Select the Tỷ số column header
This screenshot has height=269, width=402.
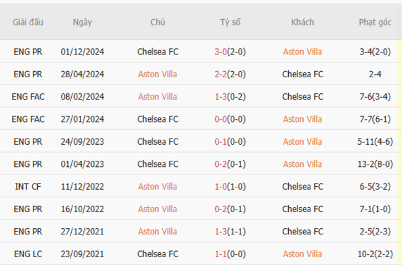point(230,22)
